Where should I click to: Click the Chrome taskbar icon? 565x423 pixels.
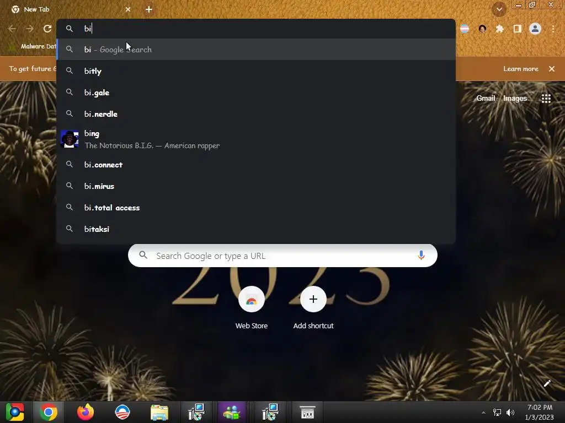[x=49, y=412]
